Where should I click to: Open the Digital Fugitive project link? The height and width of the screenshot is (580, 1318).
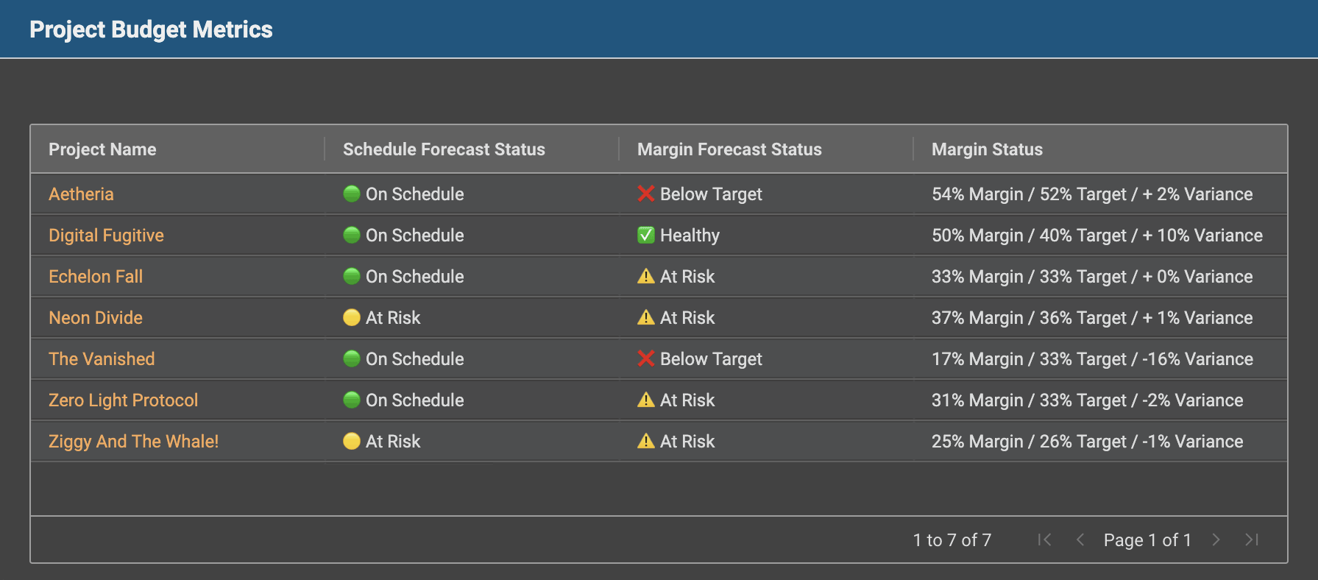tap(106, 235)
